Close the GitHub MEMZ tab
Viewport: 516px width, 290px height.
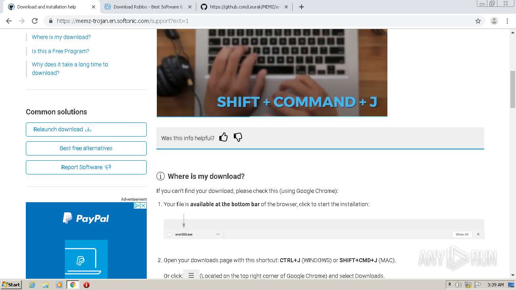click(x=286, y=7)
